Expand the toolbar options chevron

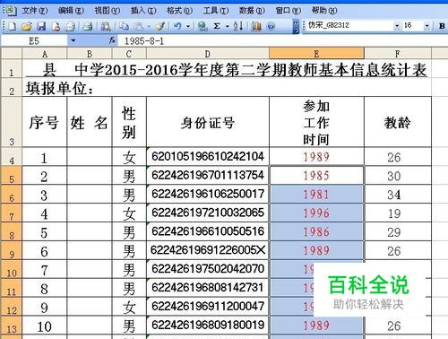tap(296, 26)
